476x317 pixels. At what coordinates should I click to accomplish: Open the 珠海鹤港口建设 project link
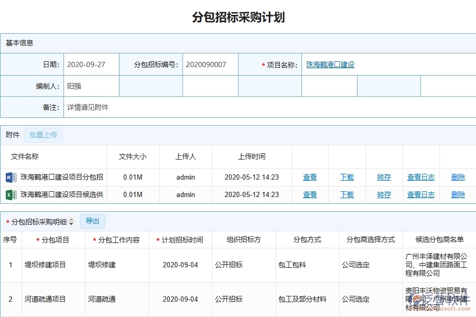click(x=329, y=64)
